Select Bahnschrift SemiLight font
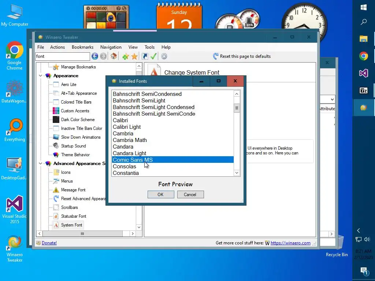 pyautogui.click(x=173, y=101)
